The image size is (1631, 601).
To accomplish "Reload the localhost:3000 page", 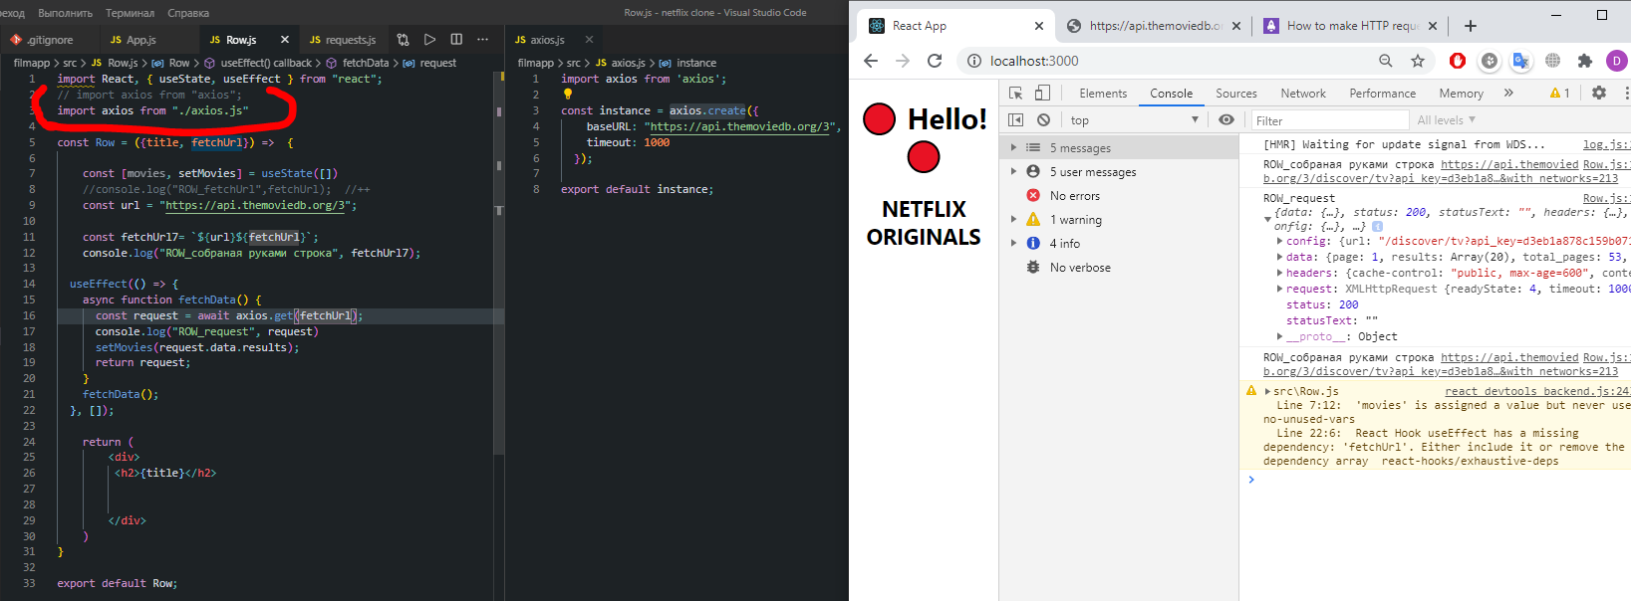I will [935, 61].
